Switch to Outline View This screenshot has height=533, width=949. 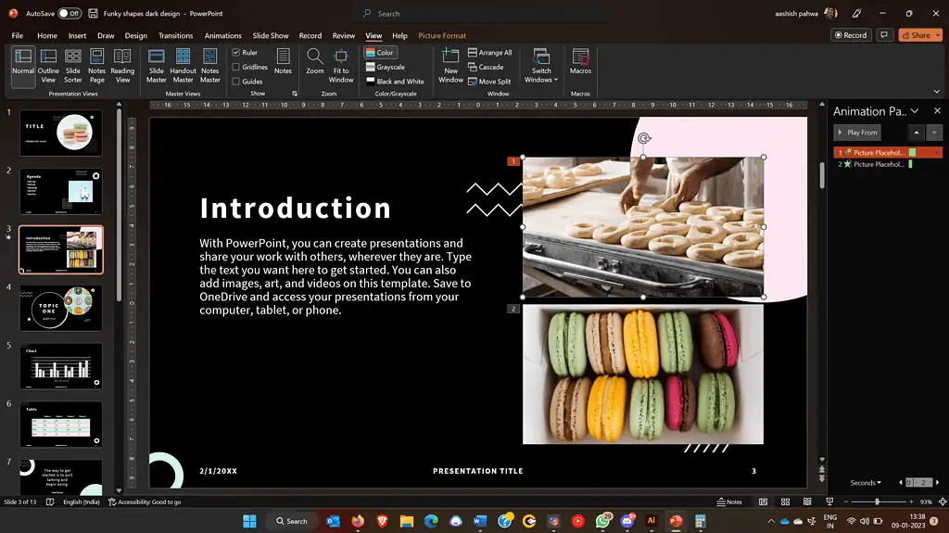point(48,65)
